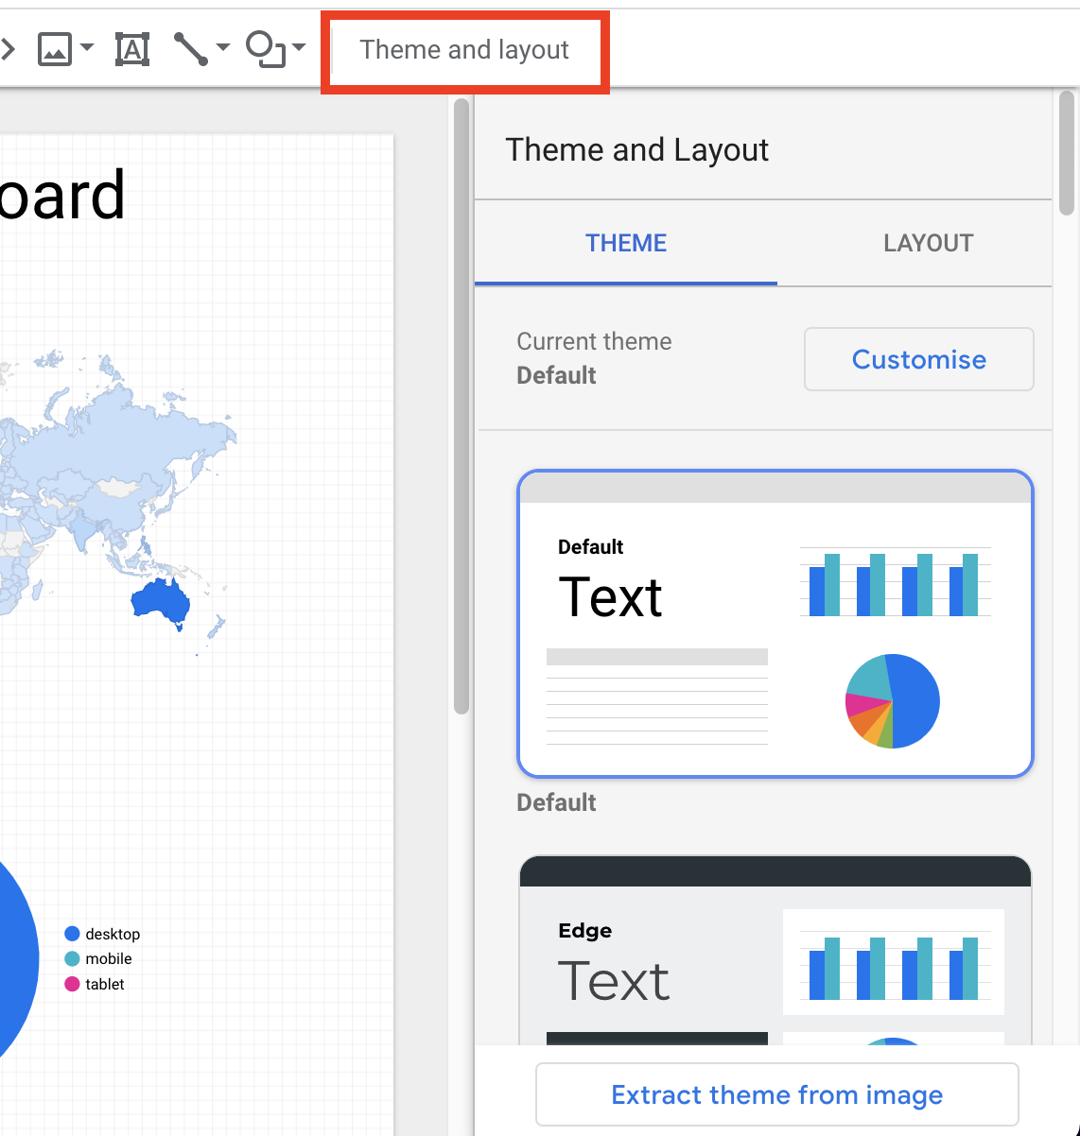Switch to the LAYOUT tab
The height and width of the screenshot is (1136, 1080).
tap(928, 244)
